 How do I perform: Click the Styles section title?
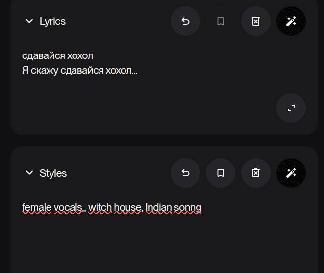53,173
